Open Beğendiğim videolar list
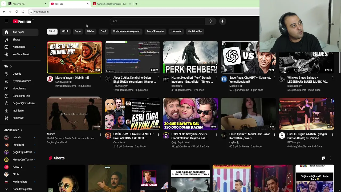Viewport: 341px width, 192px height. click(x=20, y=103)
